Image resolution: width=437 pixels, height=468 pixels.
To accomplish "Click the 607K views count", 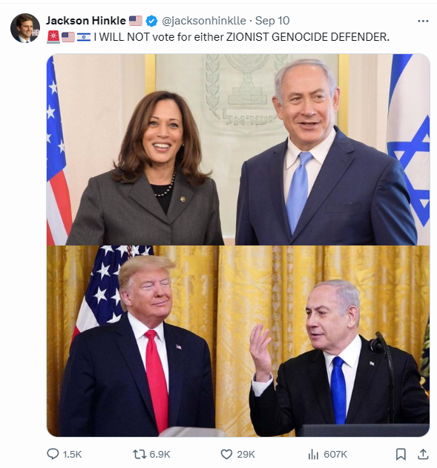I will [335, 454].
